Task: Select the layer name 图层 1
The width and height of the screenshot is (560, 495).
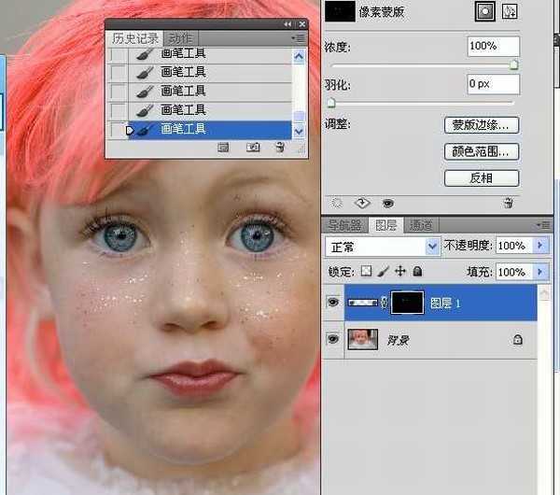Action: tap(445, 304)
